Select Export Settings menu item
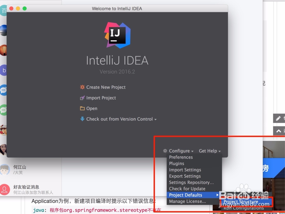Viewport: 285px width, 214px height. pos(194,176)
